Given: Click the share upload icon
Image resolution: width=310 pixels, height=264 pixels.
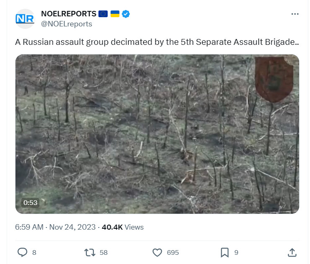Looking at the screenshot, I should [x=292, y=253].
